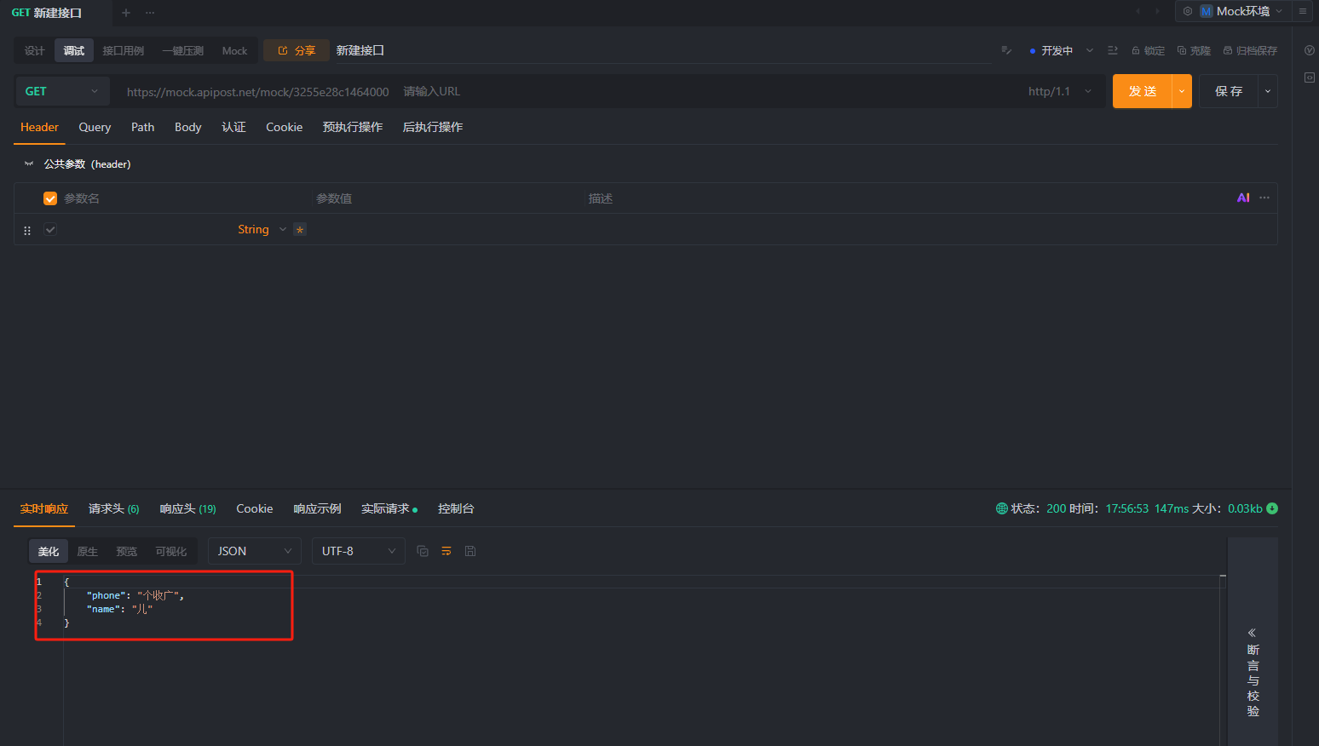Screen dimensions: 1319x746
Task: Click the 发送 send button
Action: [x=1143, y=91]
